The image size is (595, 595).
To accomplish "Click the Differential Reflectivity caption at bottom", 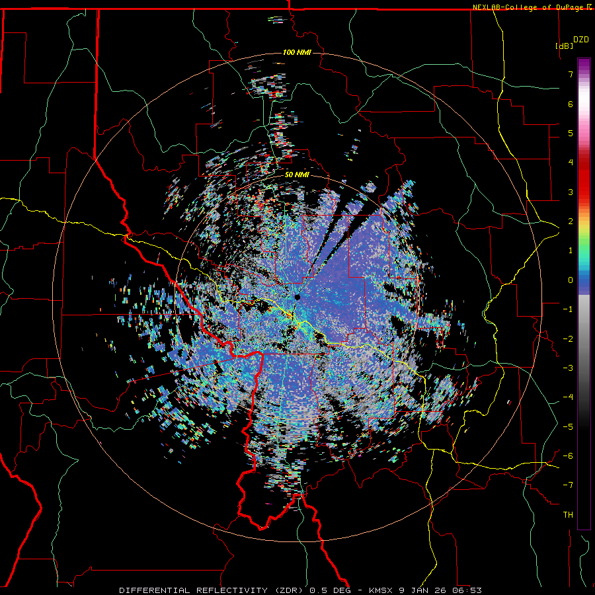I will click(x=301, y=590).
